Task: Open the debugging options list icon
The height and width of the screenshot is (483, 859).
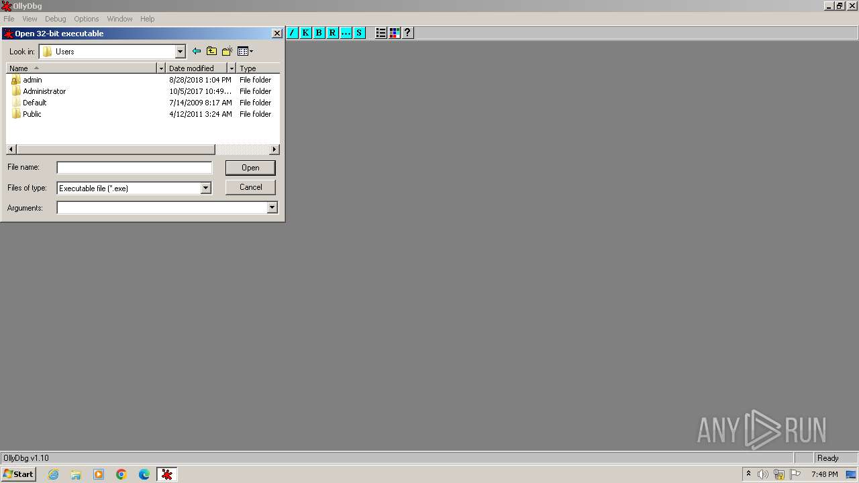Action: pyautogui.click(x=381, y=32)
